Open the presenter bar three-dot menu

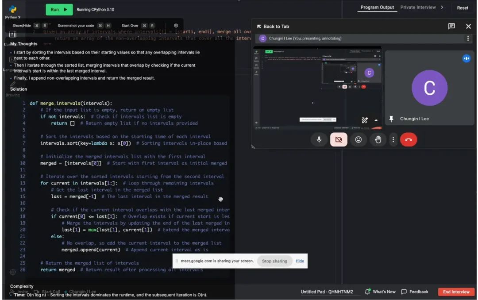pyautogui.click(x=468, y=38)
